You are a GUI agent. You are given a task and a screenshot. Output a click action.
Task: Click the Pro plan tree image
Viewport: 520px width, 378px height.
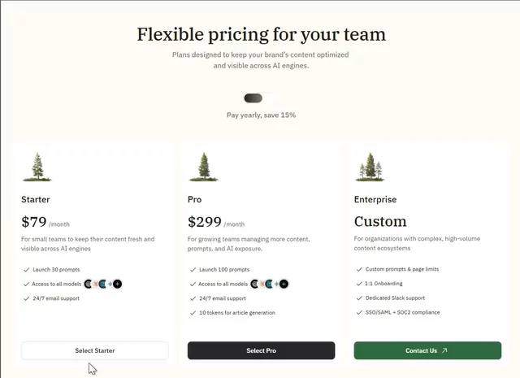pos(204,167)
